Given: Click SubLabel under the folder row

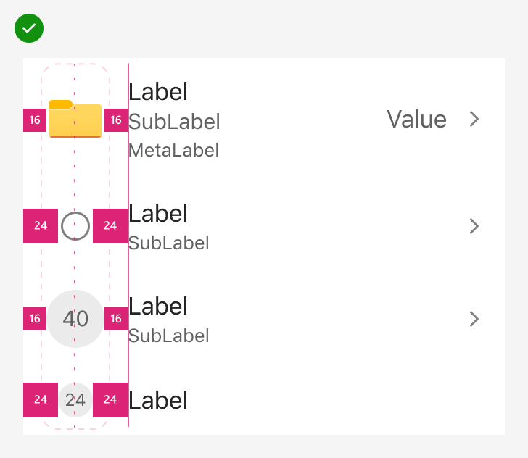Looking at the screenshot, I should (174, 122).
